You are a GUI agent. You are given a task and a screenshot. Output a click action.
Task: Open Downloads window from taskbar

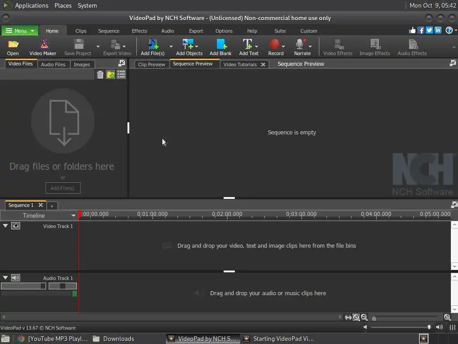tap(114, 339)
